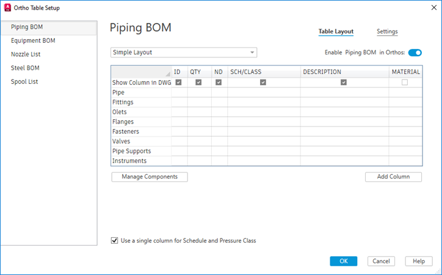This screenshot has width=442, height=275.
Task: Select Equipment BOM in the sidebar
Action: (33, 41)
